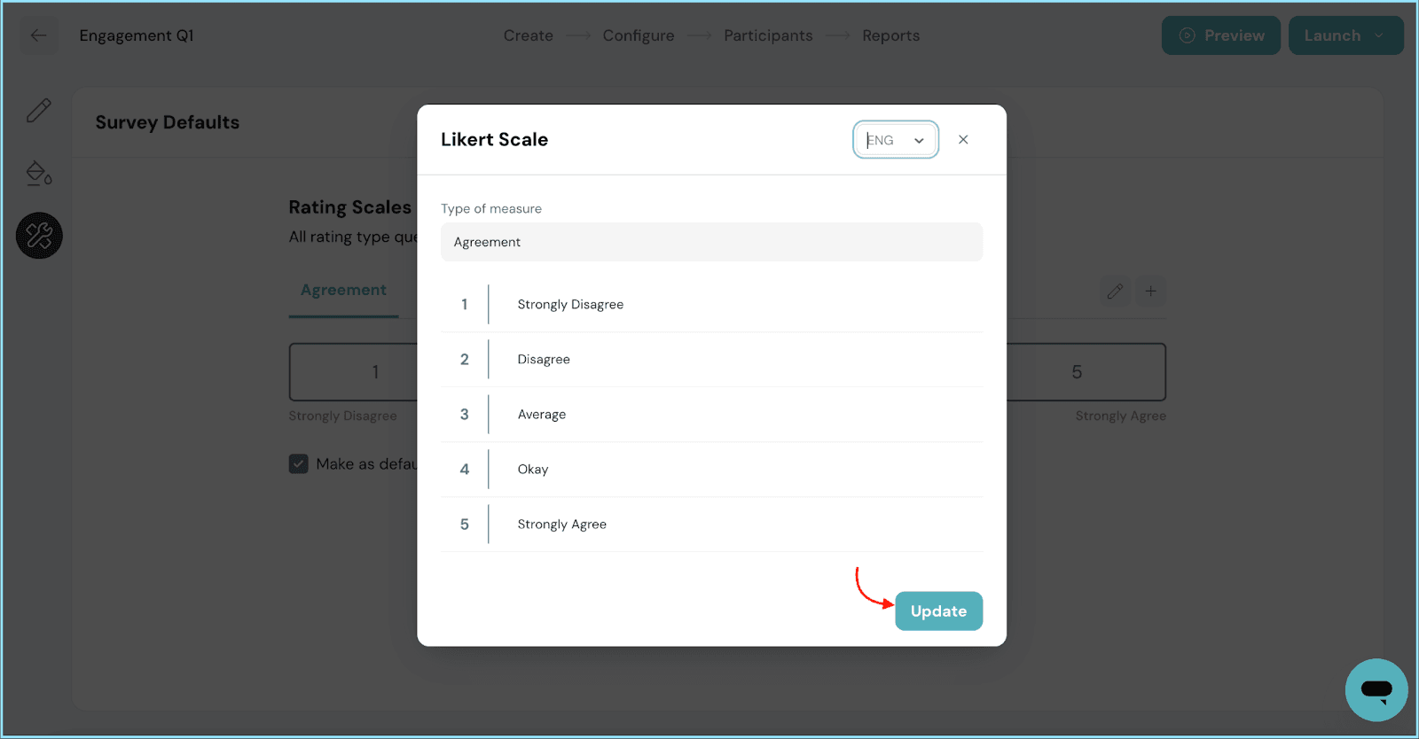Click the Preview button
The height and width of the screenshot is (739, 1419).
[1220, 35]
